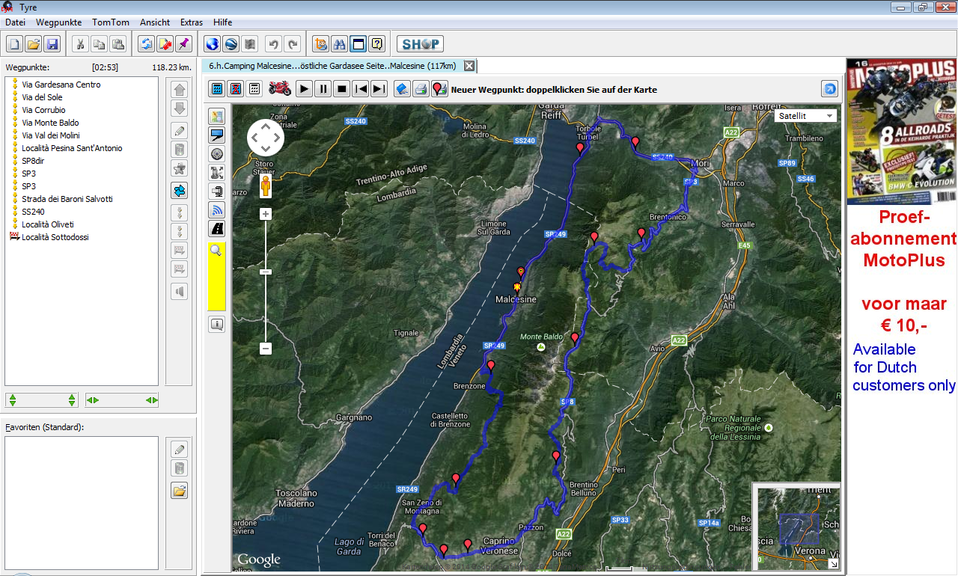Screen dimensions: 958x576
Task: Open the Satellit map type dropdown
Action: tap(806, 116)
